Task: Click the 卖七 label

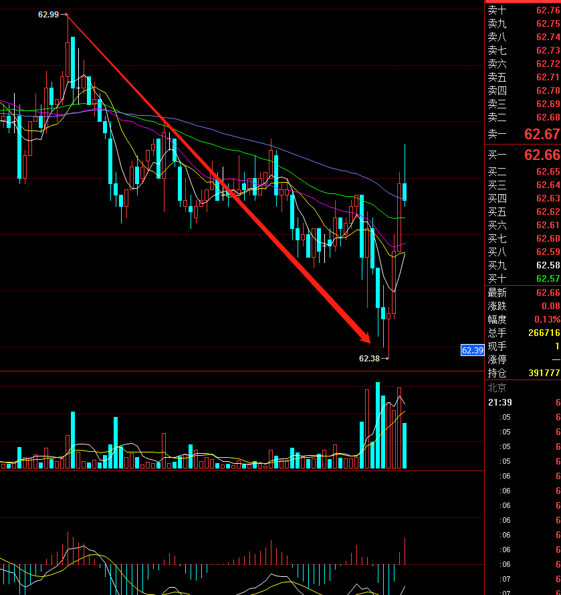Action: [x=497, y=50]
